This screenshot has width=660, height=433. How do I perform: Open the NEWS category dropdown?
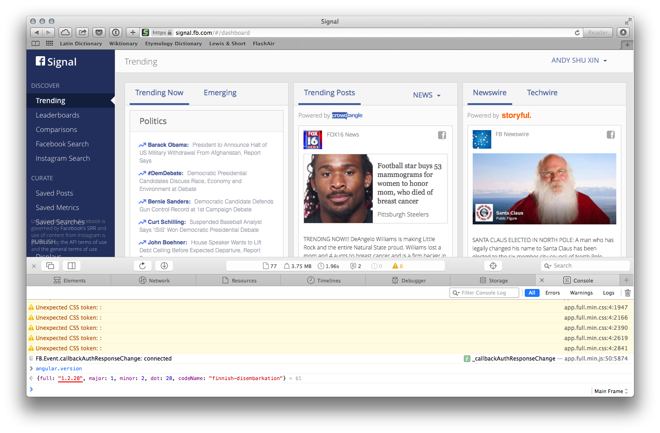coord(427,95)
